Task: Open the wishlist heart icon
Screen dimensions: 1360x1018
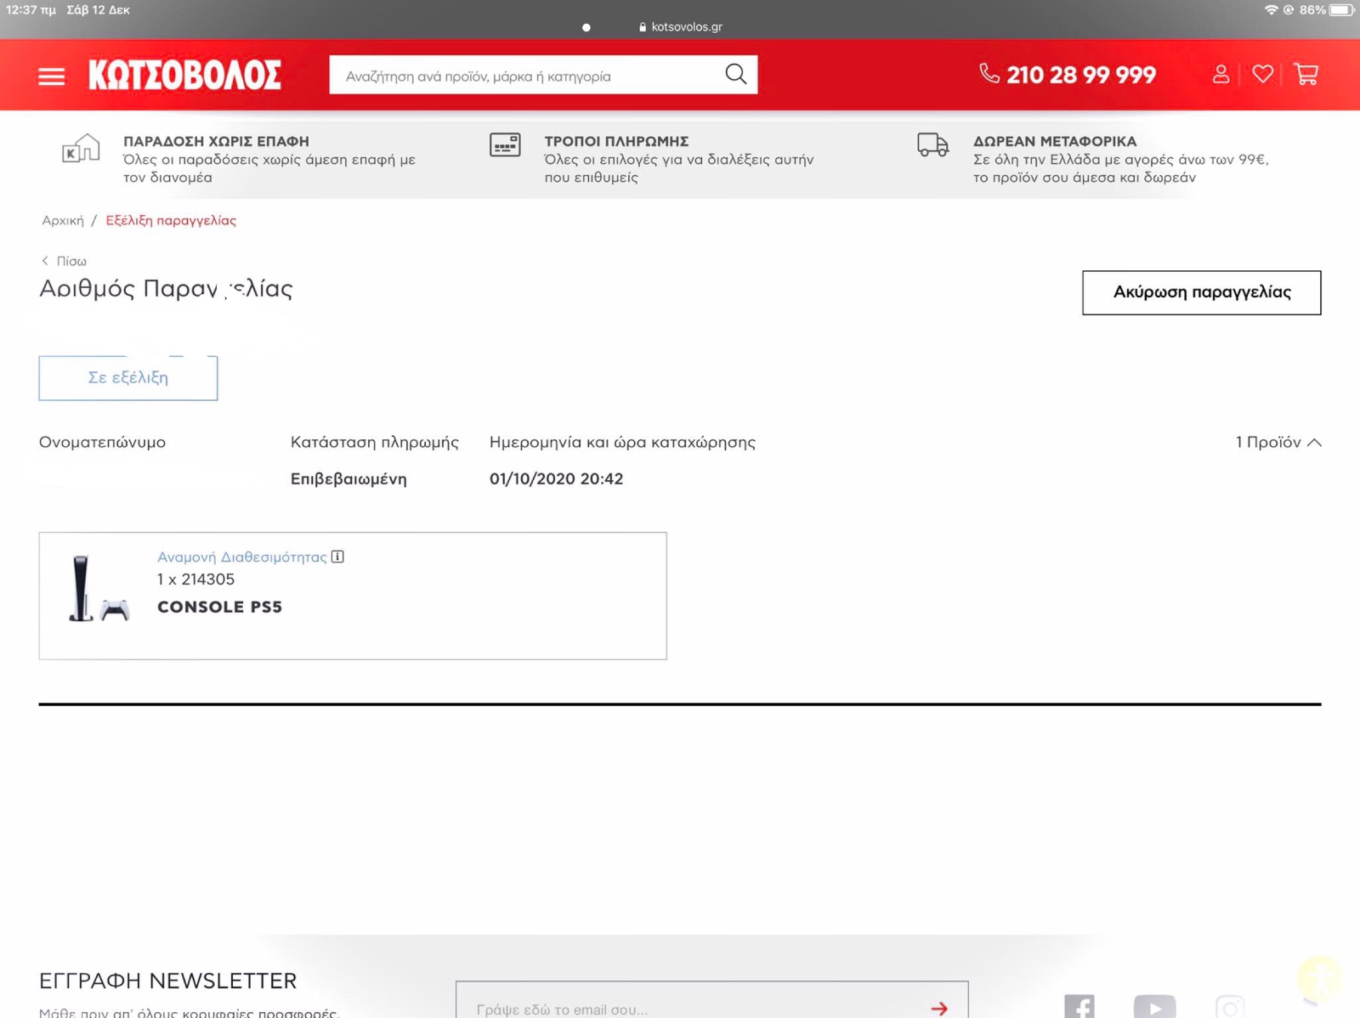Action: tap(1262, 75)
